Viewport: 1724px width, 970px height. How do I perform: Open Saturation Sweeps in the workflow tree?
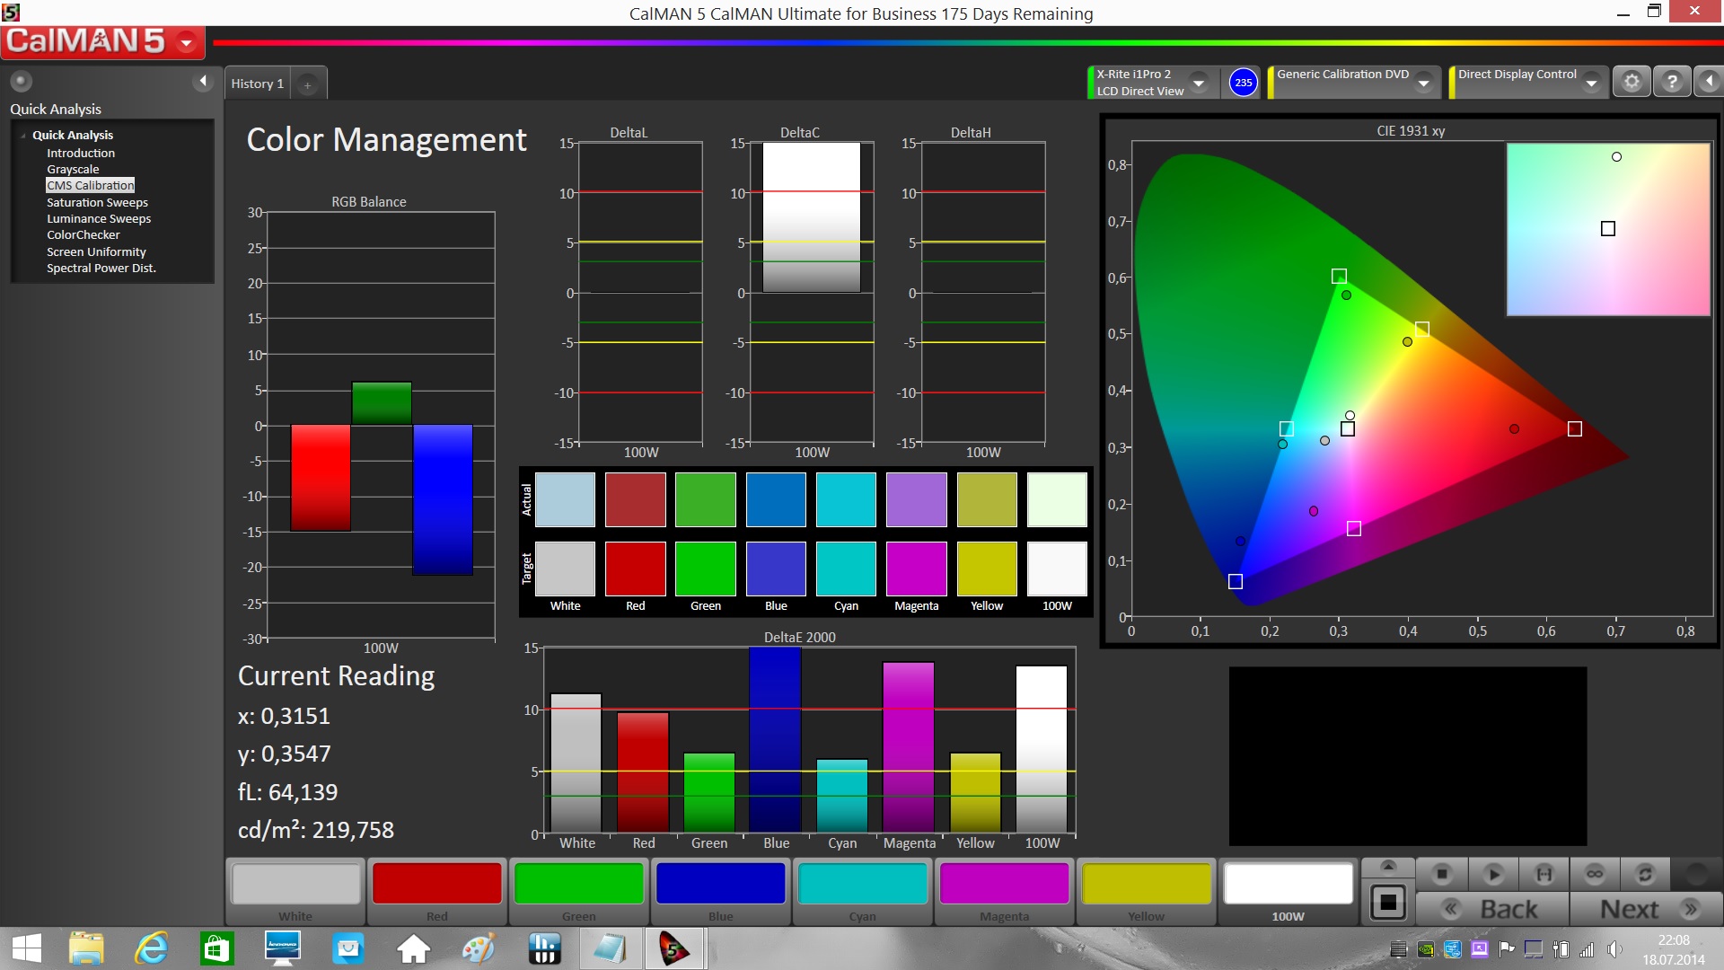point(97,202)
